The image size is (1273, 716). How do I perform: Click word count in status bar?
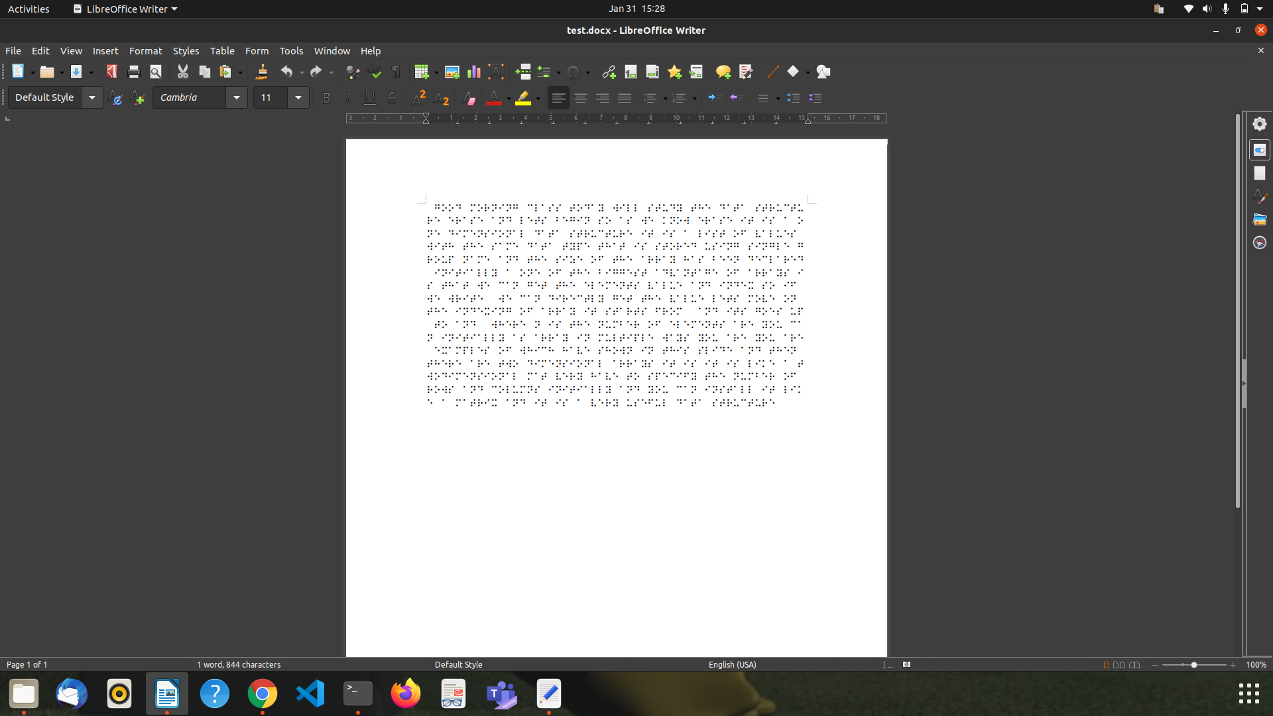239,664
